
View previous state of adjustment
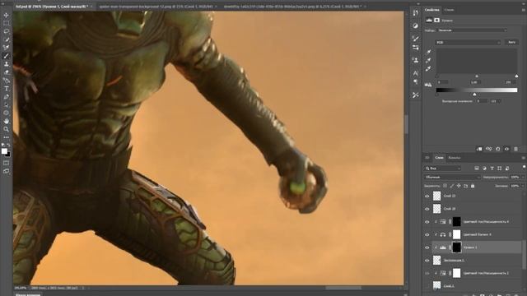(488, 149)
